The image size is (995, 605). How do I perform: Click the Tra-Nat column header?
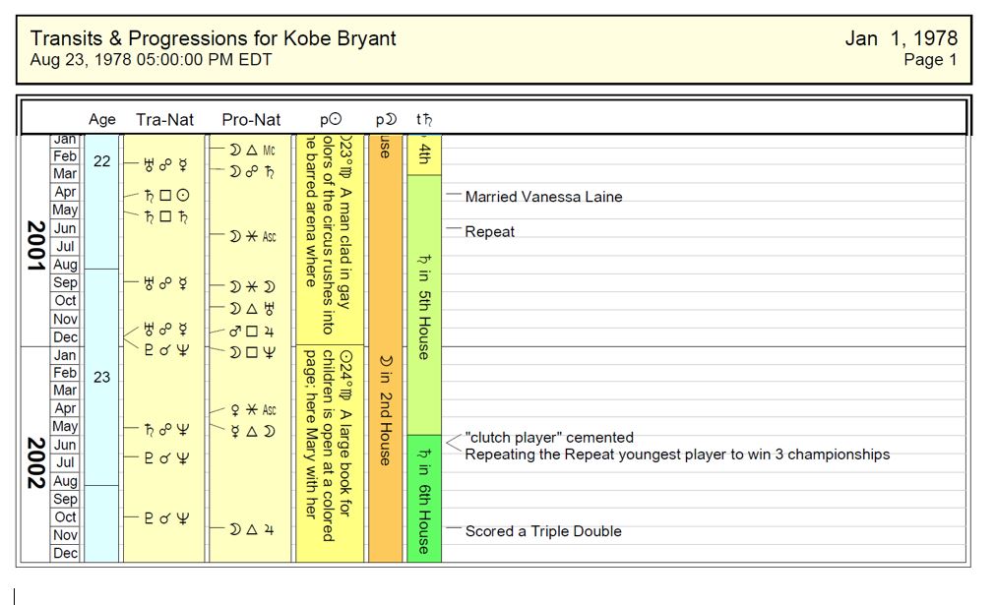(164, 120)
